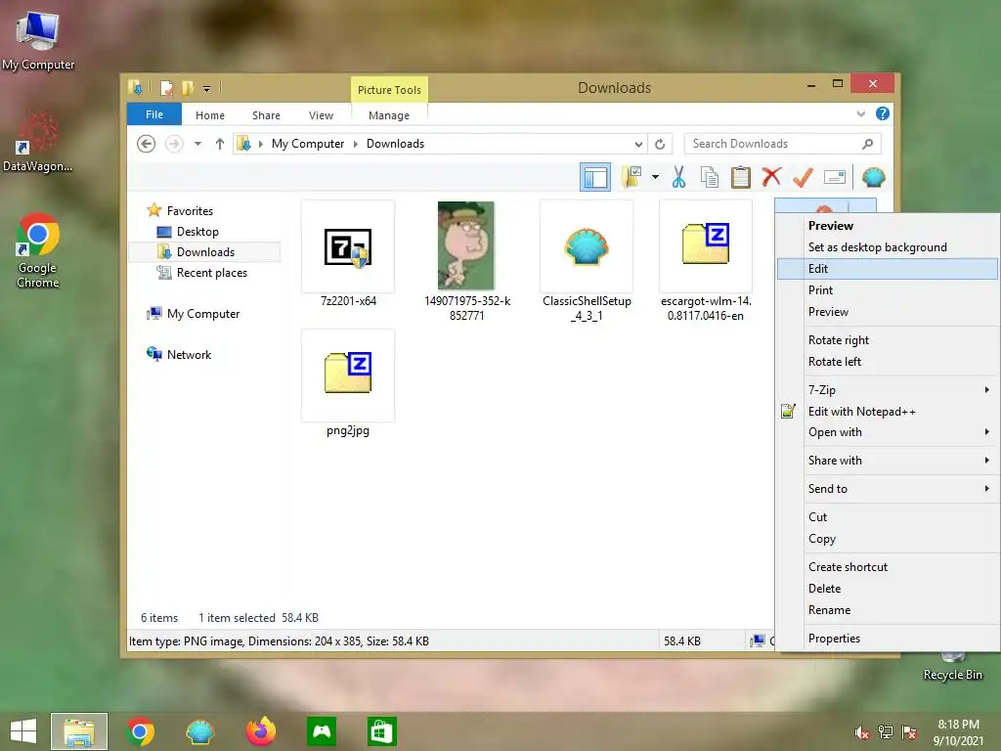Open Classic Shell settings shell icon in toolbar

click(x=873, y=177)
